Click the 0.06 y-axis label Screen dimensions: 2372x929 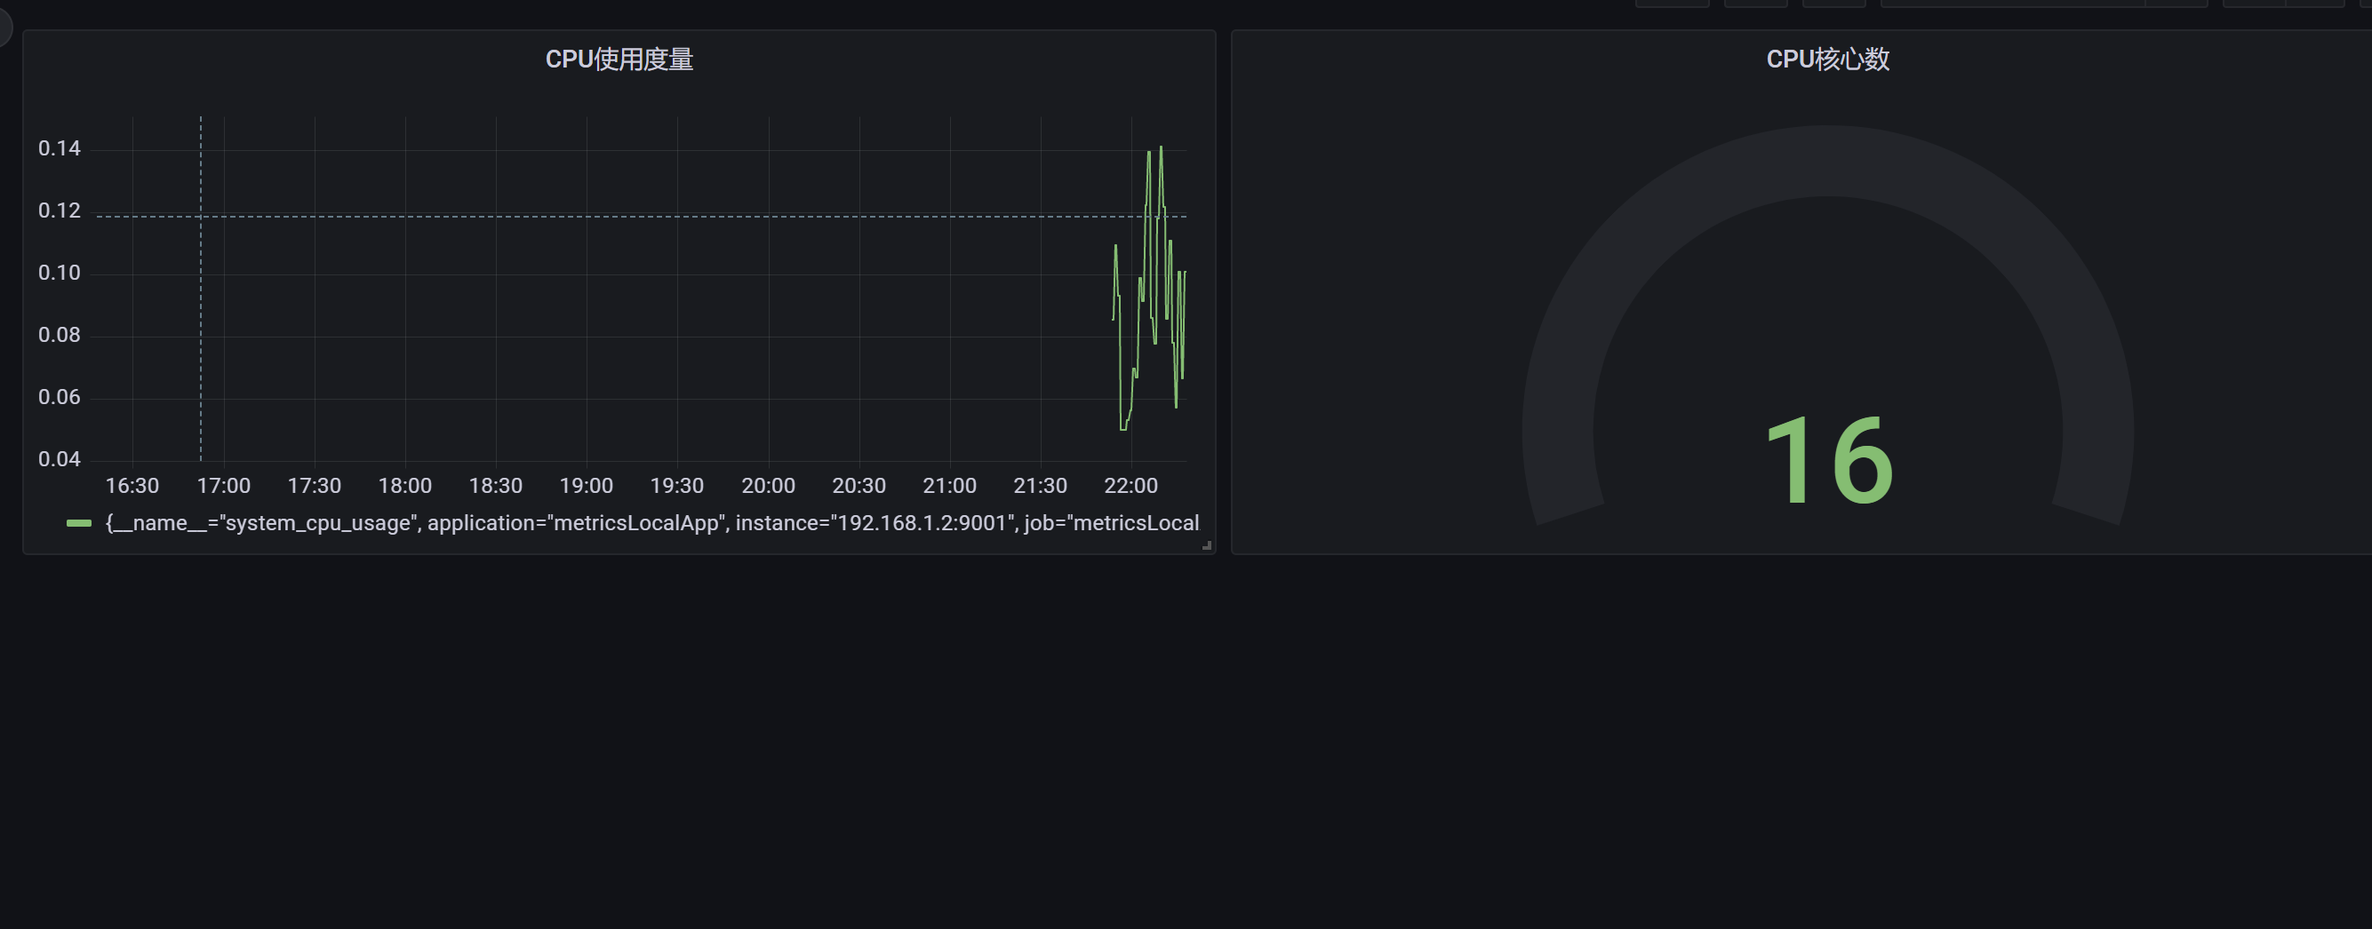(59, 397)
